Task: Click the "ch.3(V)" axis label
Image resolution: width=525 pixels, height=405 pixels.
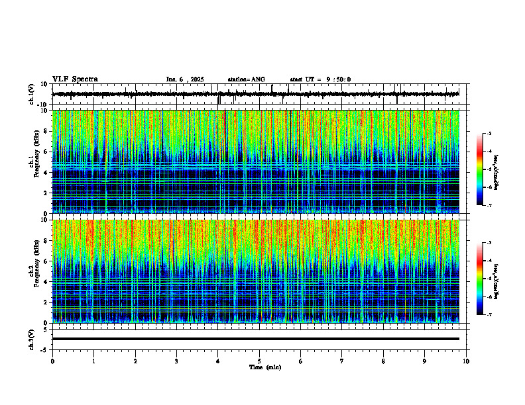Action: pyautogui.click(x=32, y=339)
